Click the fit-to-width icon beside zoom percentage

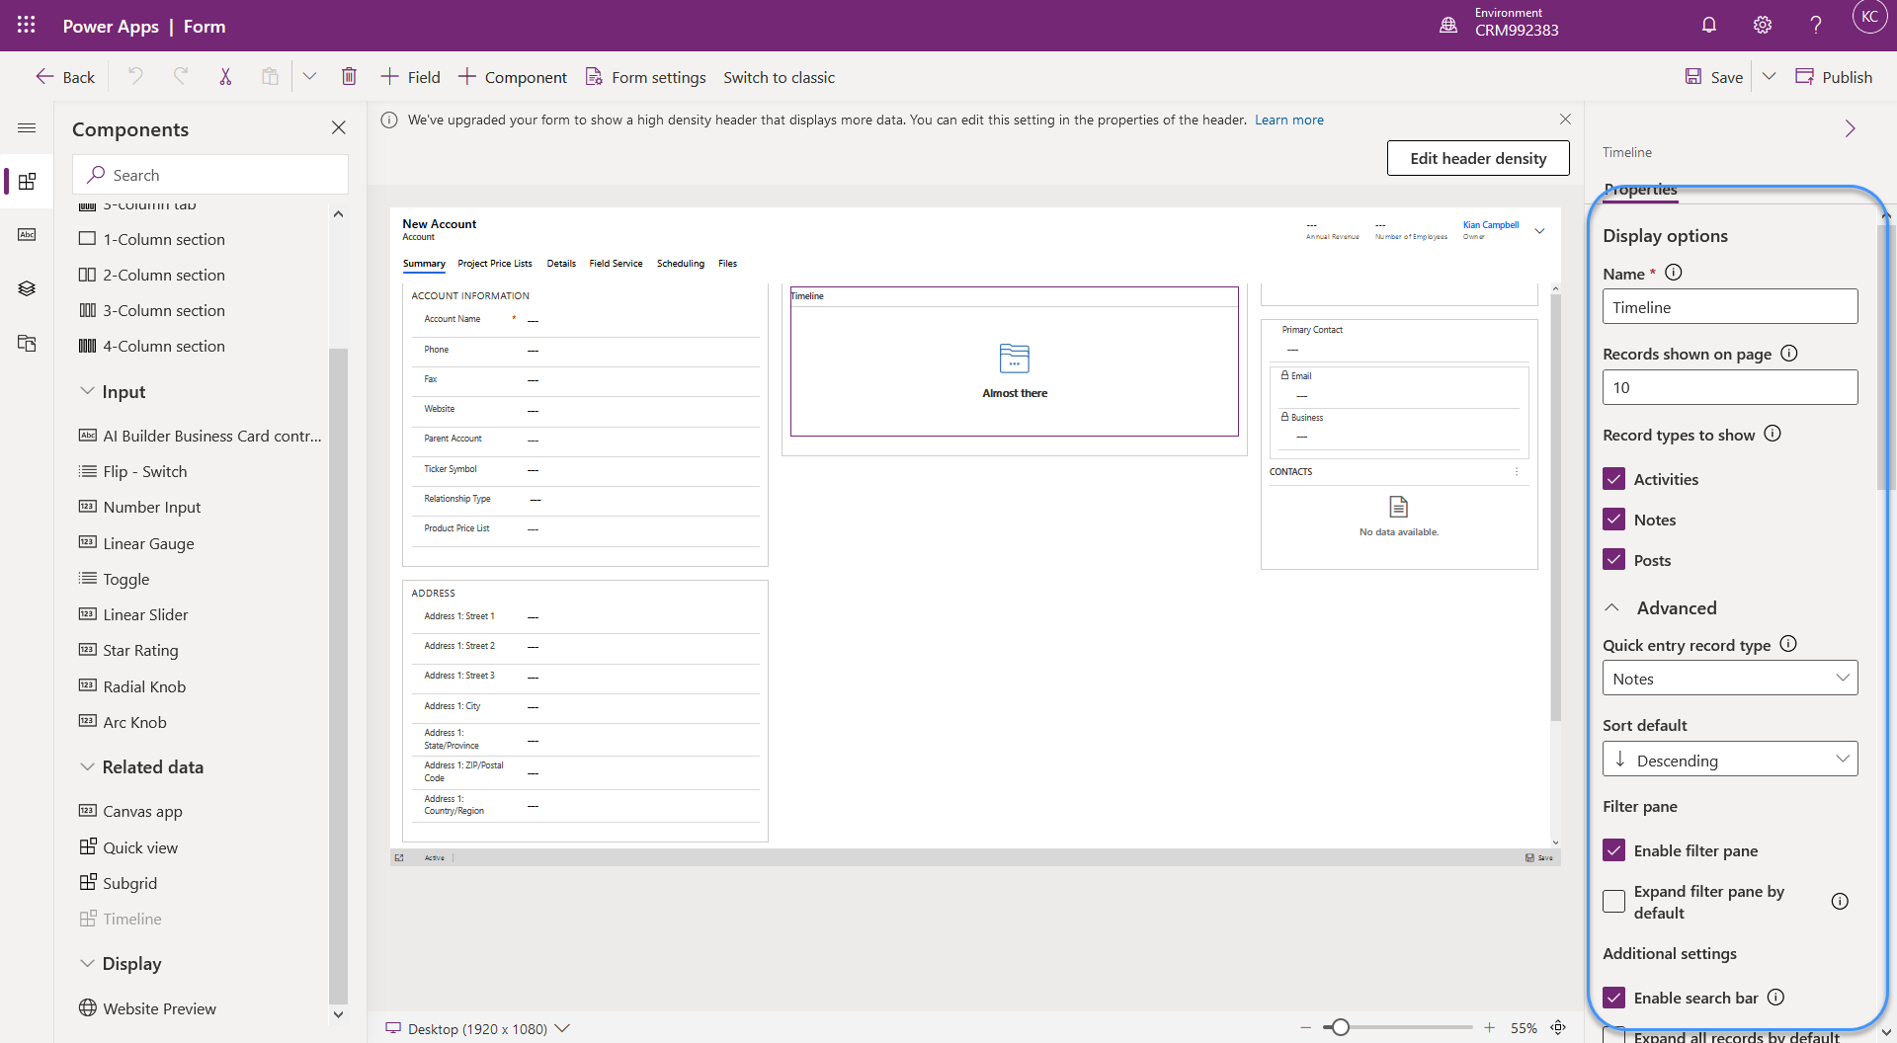pyautogui.click(x=1558, y=1028)
